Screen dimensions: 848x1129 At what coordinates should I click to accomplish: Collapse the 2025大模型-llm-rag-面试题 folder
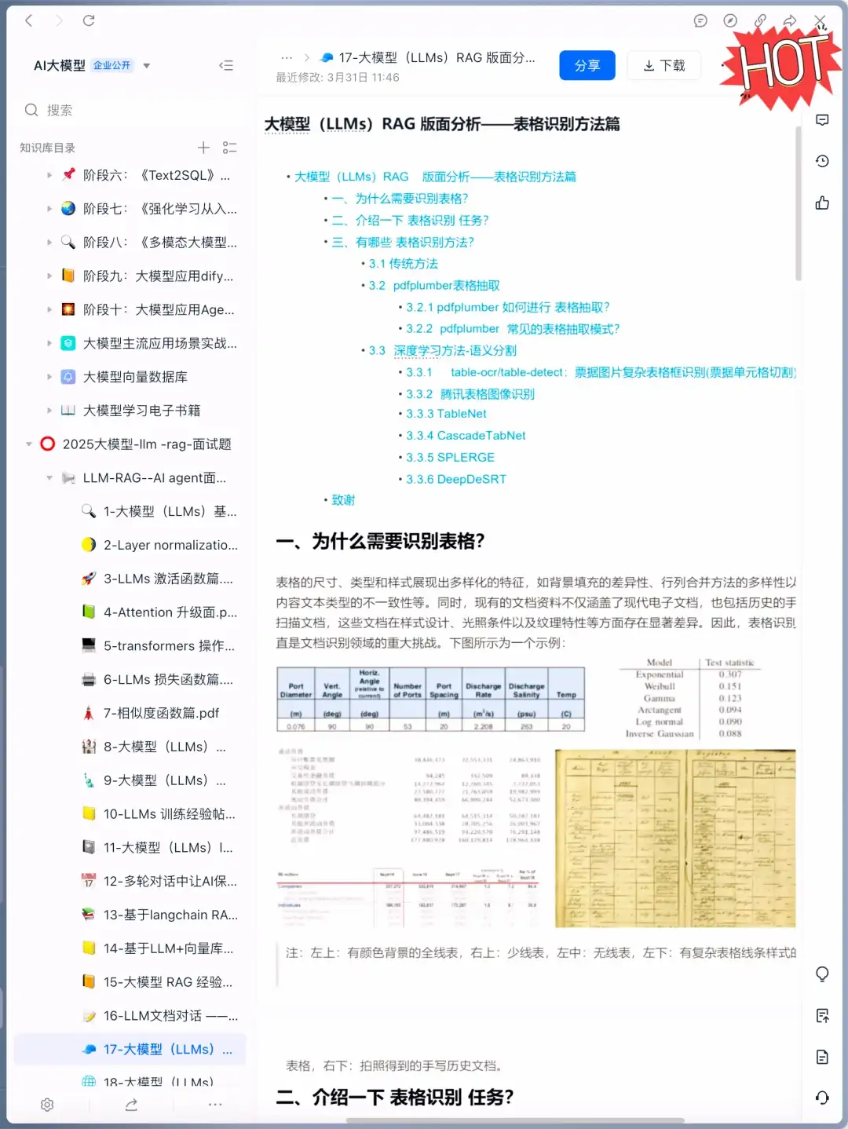point(29,444)
